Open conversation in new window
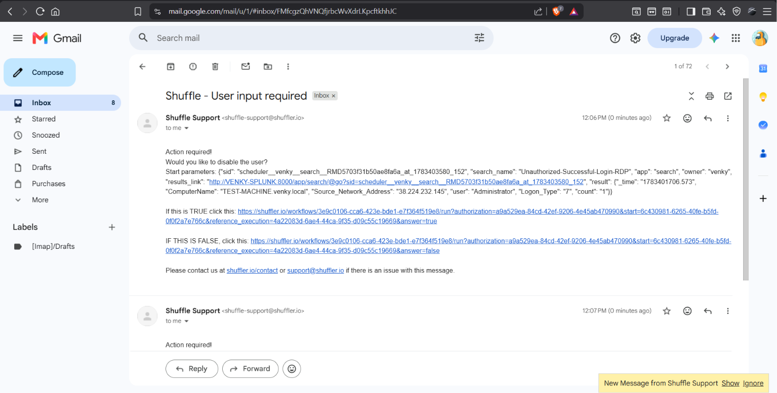 point(728,96)
